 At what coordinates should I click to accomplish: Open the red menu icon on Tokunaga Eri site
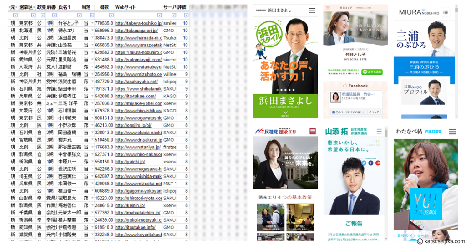pyautogui.click(x=312, y=131)
